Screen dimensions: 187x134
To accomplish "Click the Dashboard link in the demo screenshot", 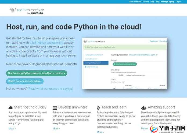I will [154, 41].
